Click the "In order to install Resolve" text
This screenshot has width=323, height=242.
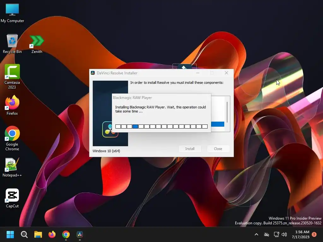click(x=177, y=83)
